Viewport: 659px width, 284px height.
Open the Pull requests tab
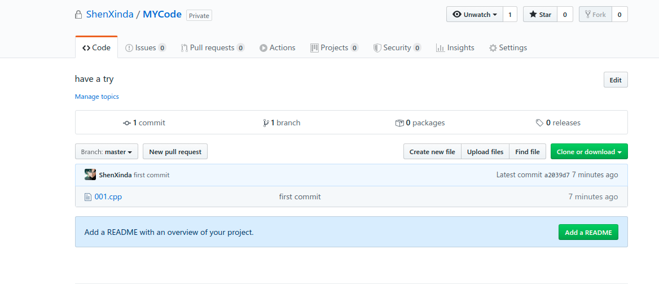coord(212,48)
